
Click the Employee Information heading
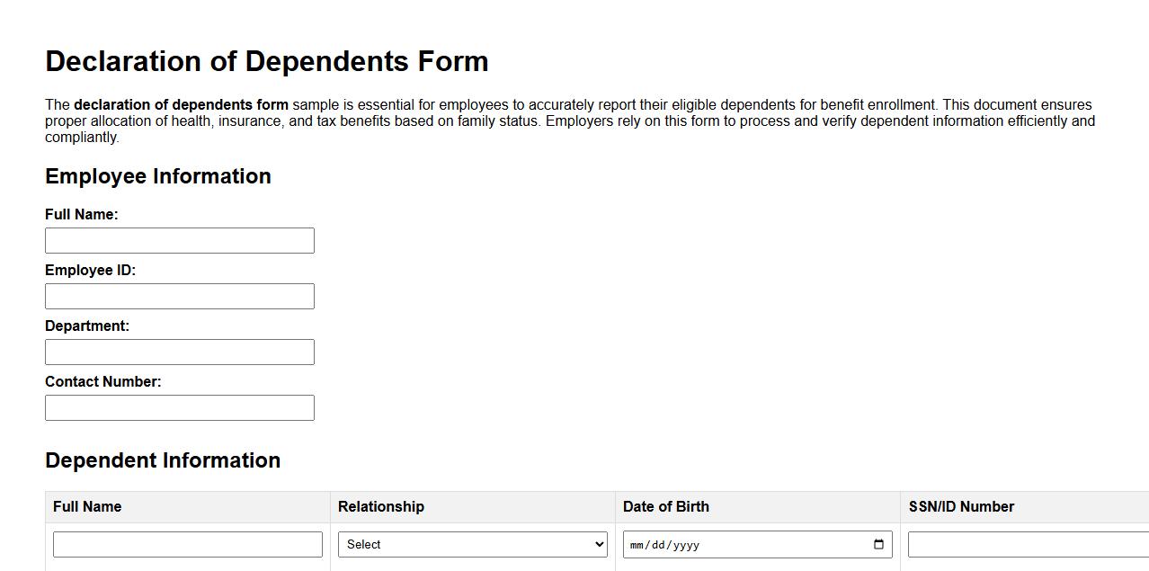click(158, 176)
